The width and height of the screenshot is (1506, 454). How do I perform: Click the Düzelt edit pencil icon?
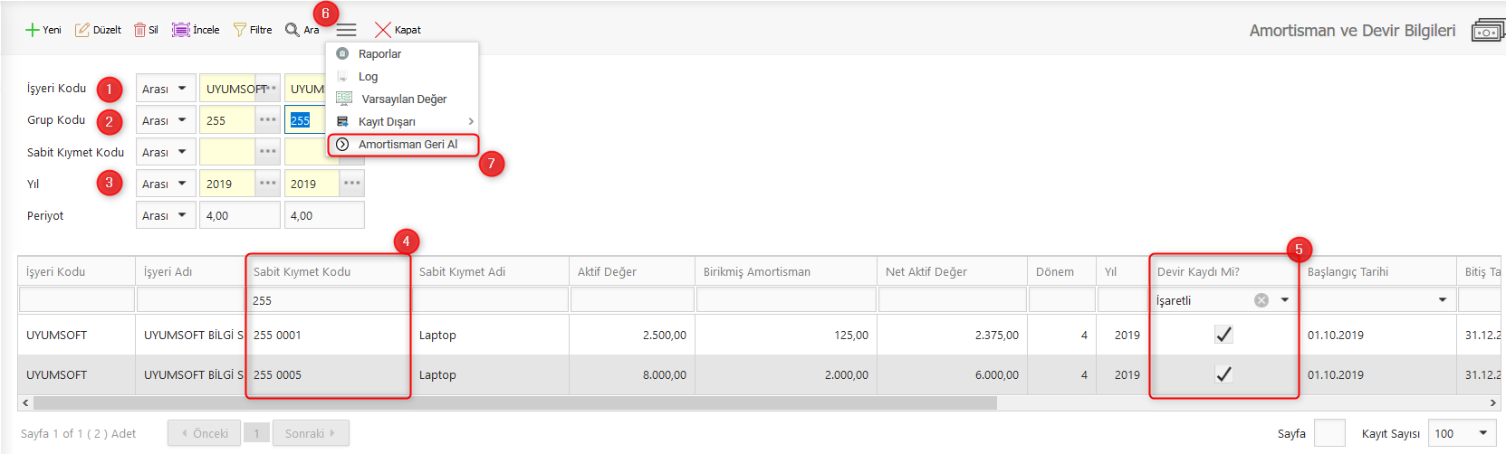tap(82, 30)
